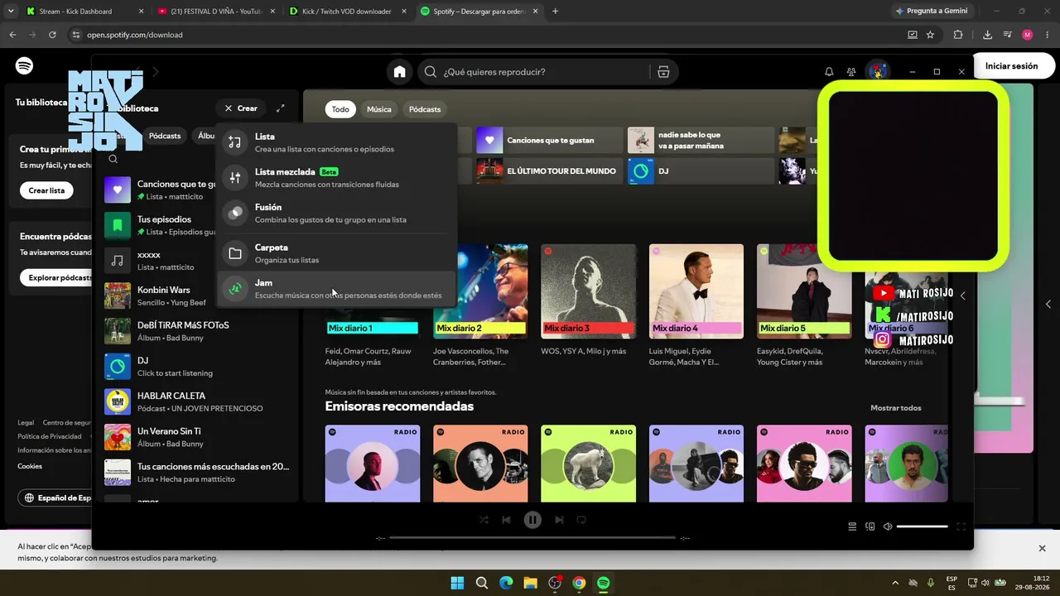Click the Crear lista button
This screenshot has height=596, width=1060.
46,190
